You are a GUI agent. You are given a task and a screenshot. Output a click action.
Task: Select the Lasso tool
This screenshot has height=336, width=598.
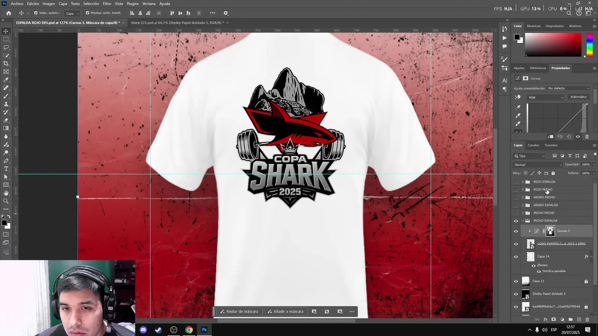pos(6,47)
